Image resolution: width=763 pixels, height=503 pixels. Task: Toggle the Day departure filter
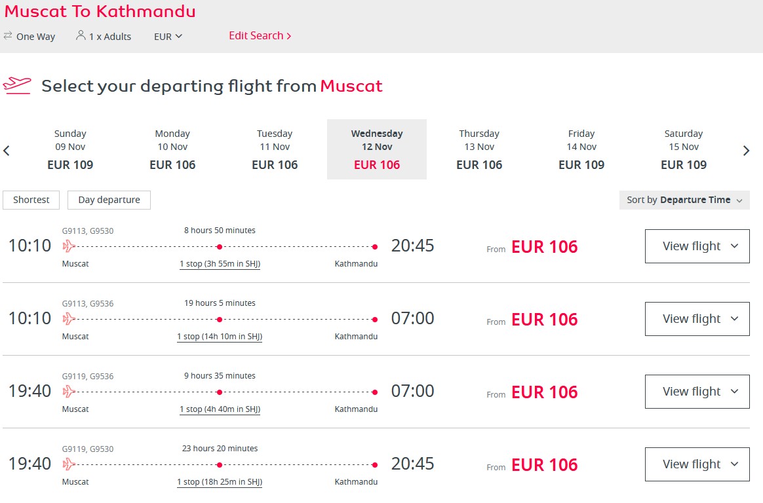pos(109,200)
